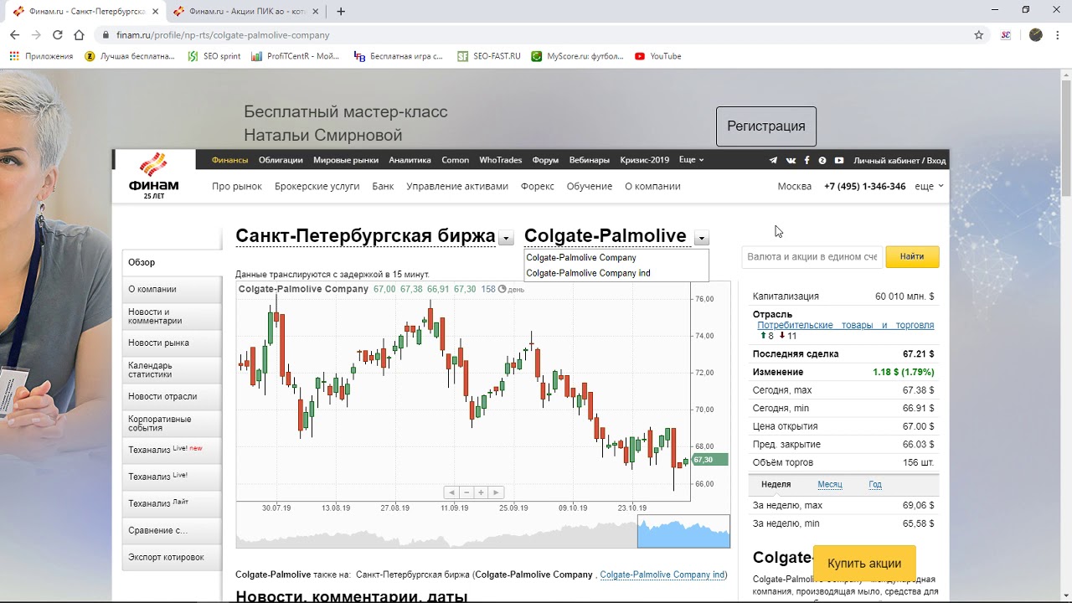Open YouTube bookmark
Screen dimensions: 1072x603
(657, 56)
